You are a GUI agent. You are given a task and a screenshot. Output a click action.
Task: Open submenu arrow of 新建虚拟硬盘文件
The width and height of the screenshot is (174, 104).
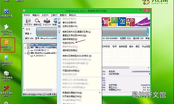coord(100,92)
